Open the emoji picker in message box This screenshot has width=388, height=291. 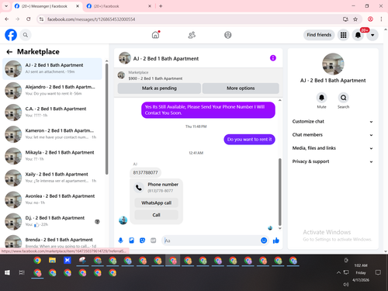tap(264, 241)
